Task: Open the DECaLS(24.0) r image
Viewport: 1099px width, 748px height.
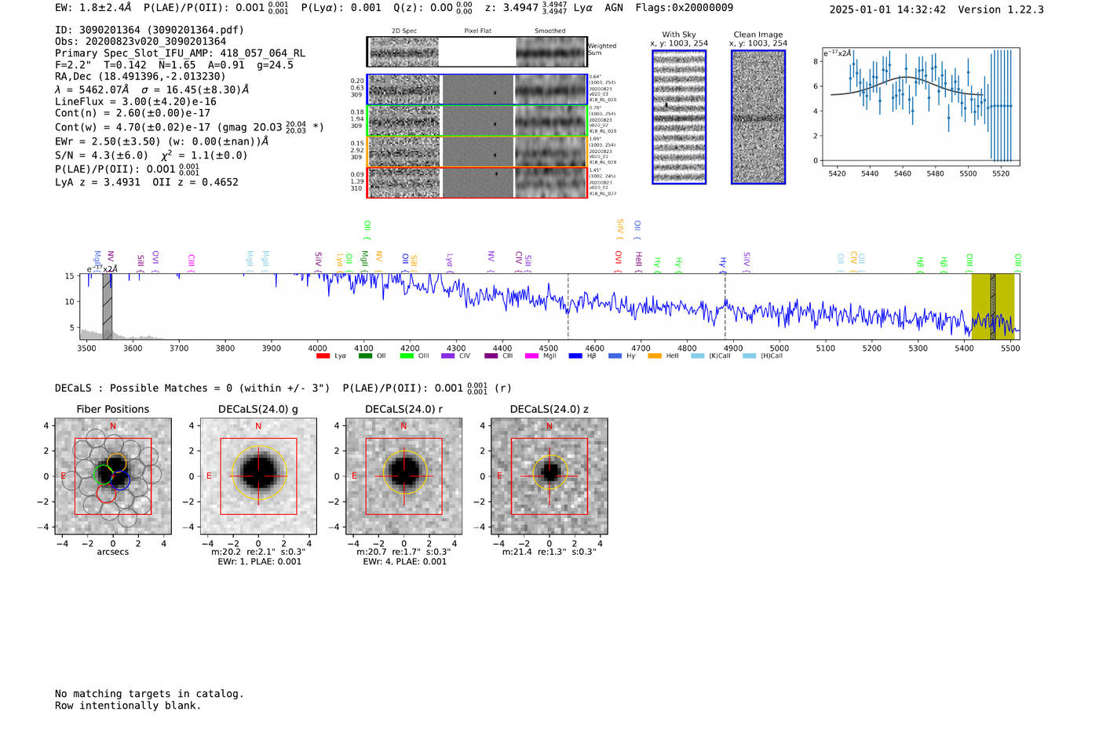Action: (403, 476)
